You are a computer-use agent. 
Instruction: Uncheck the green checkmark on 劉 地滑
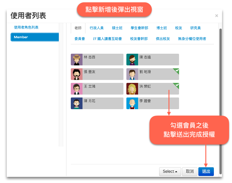pyautogui.click(x=176, y=71)
